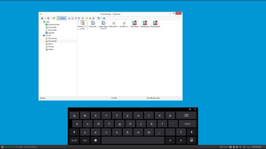The width and height of the screenshot is (266, 149).
Task: Select Recycle Bin under Links
Action: [x=52, y=30]
